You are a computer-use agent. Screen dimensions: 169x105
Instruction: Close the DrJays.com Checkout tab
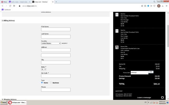coord(53,2)
